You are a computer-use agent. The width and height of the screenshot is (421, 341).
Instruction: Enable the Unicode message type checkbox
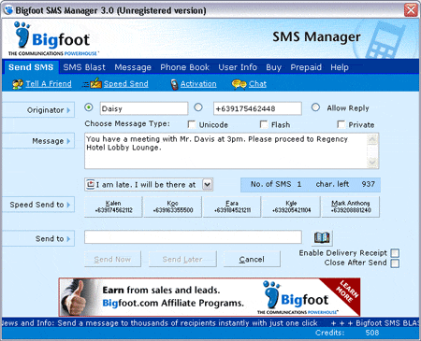(x=192, y=124)
